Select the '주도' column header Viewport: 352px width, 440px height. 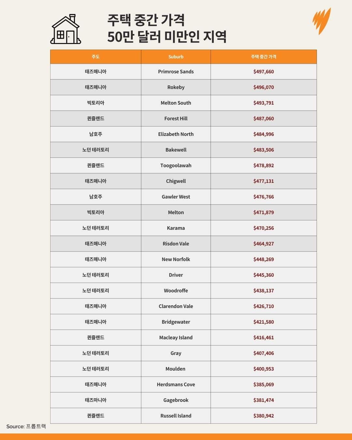(95, 57)
